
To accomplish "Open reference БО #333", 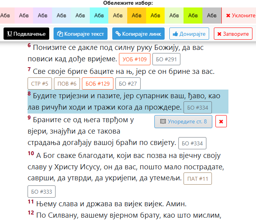I will click(42, 192).
